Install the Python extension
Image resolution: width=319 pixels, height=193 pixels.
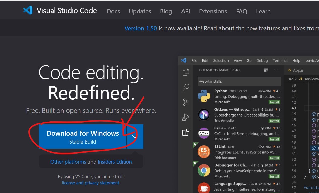275,102
